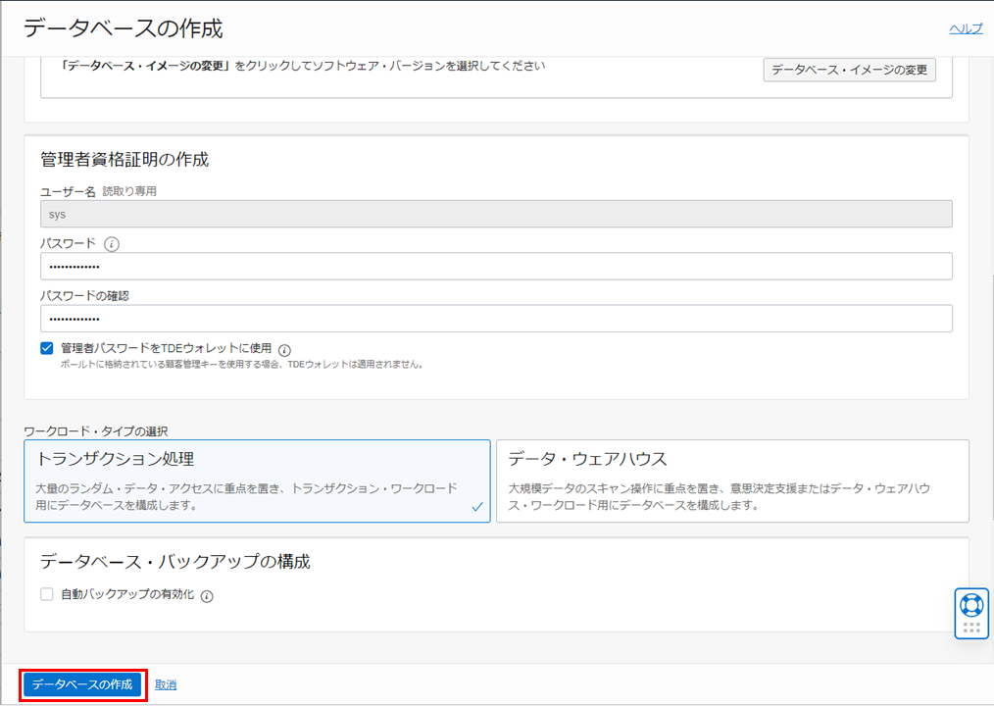Click the info icon beside パスワード label
The height and width of the screenshot is (706, 994).
coord(112,243)
